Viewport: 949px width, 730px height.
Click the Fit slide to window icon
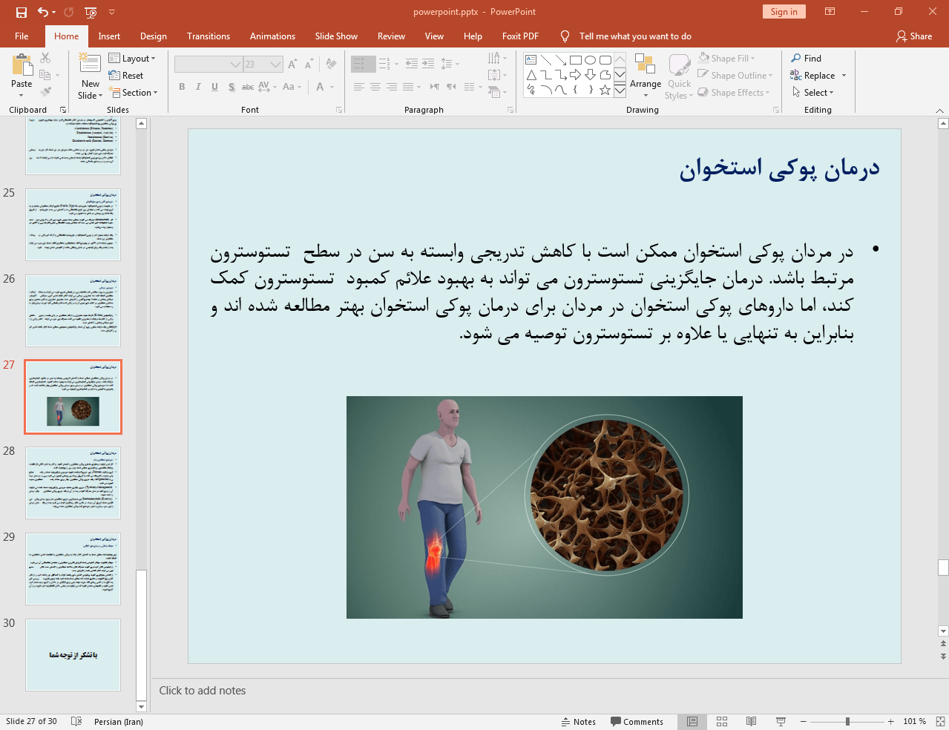940,721
